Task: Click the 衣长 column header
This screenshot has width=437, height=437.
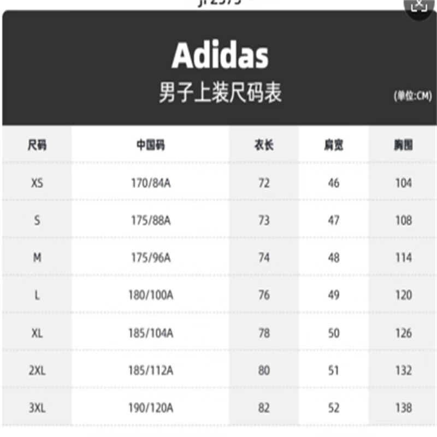Action: pos(264,145)
